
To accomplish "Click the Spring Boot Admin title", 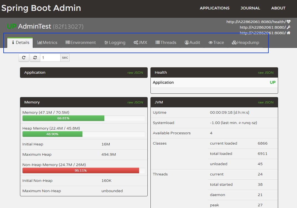I will click(41, 8).
